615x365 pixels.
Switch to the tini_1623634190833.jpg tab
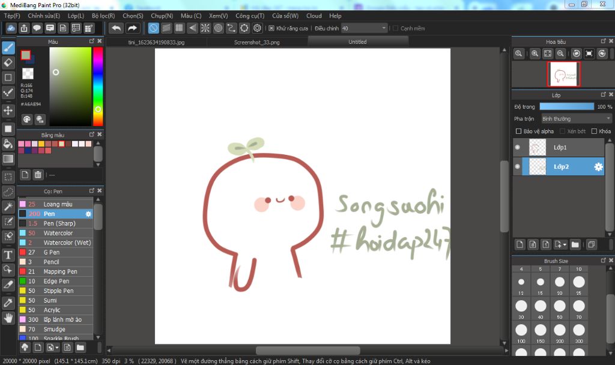coord(156,43)
